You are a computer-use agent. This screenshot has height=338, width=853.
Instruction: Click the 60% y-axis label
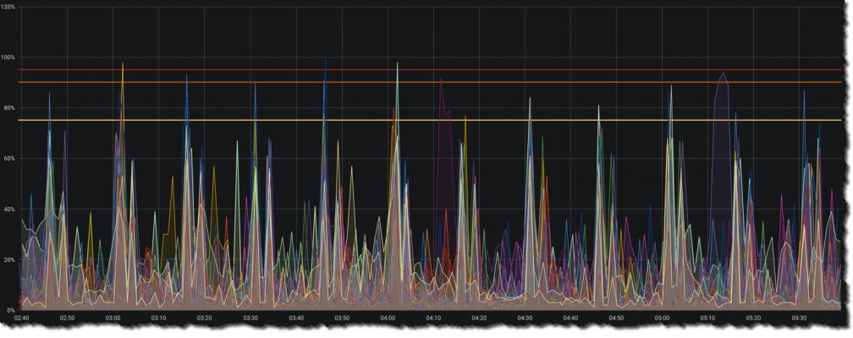click(9, 158)
